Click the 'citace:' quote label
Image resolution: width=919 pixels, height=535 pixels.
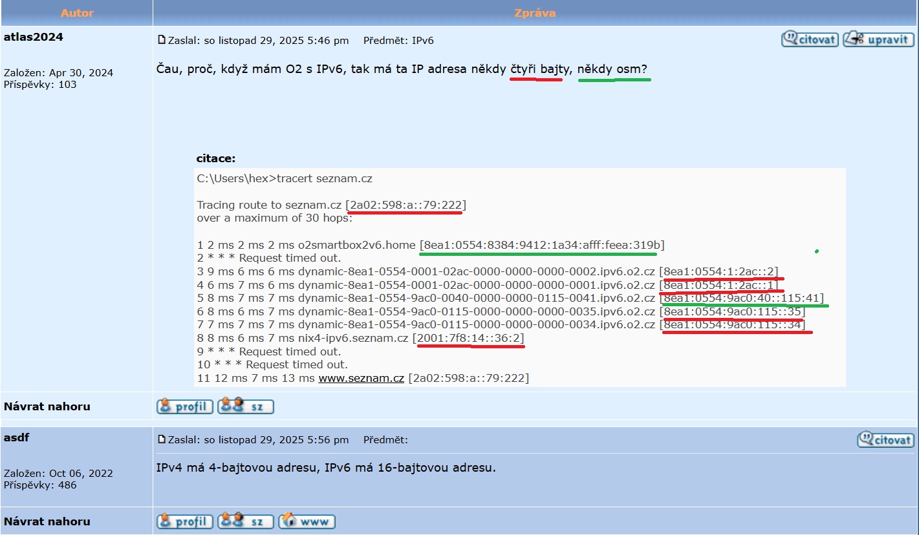[x=216, y=158]
